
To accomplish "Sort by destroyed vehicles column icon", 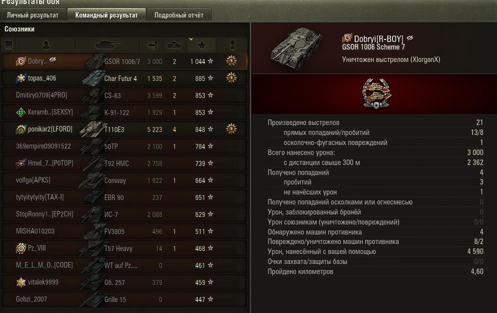I will pyautogui.click(x=175, y=45).
